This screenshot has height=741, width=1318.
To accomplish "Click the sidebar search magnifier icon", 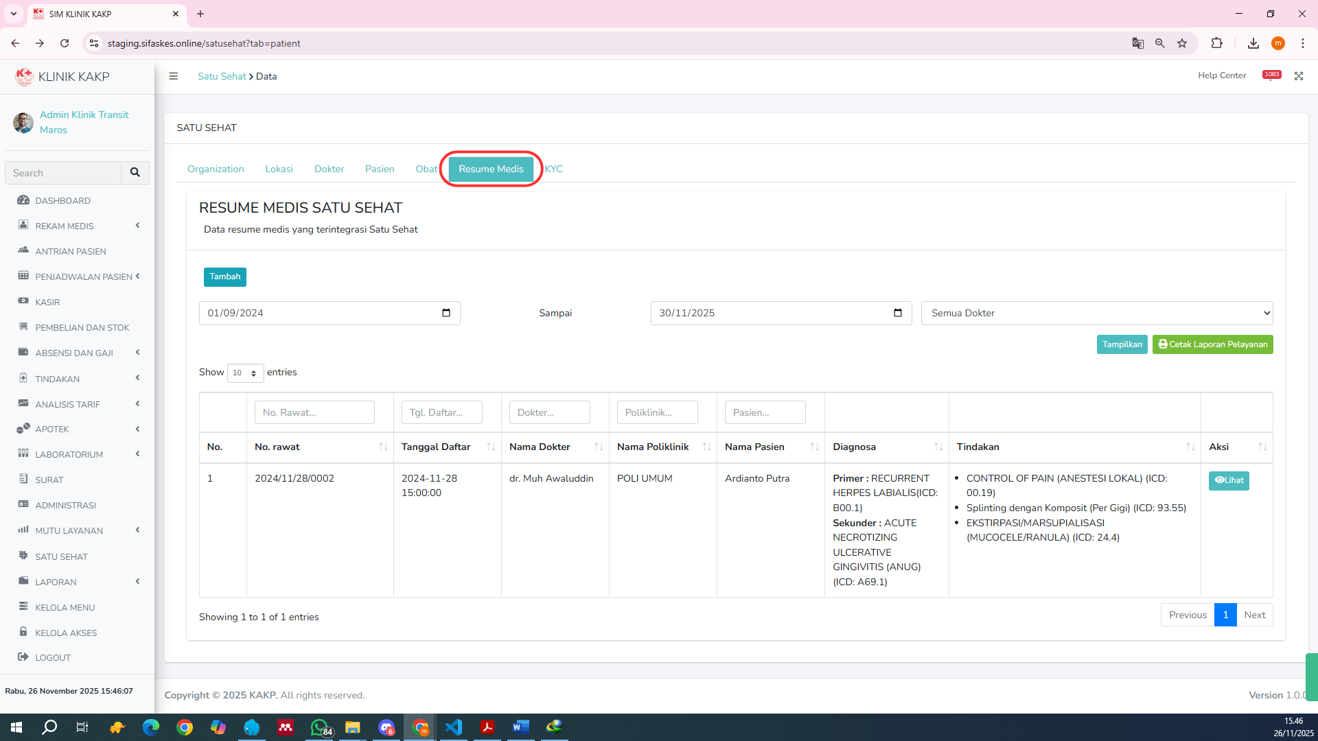I will (x=135, y=173).
